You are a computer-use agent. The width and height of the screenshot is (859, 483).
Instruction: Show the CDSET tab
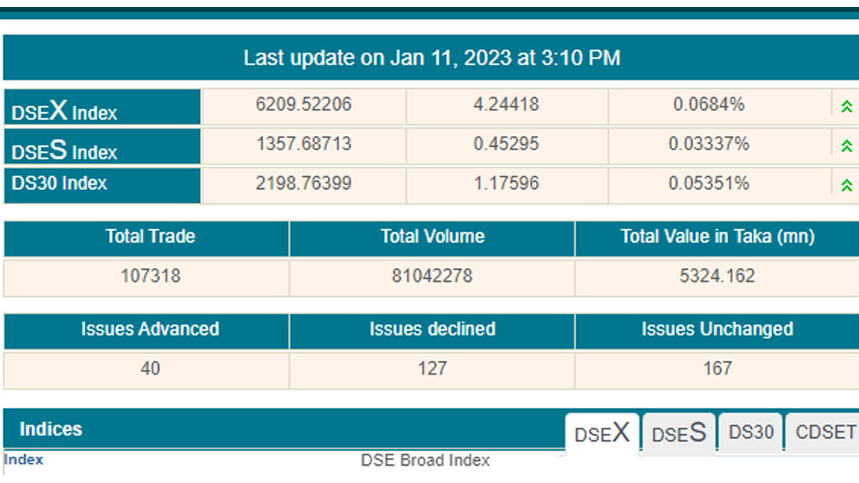(x=825, y=432)
